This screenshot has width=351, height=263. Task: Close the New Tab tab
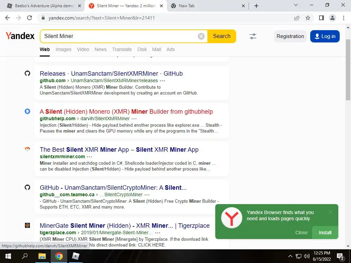[243, 6]
